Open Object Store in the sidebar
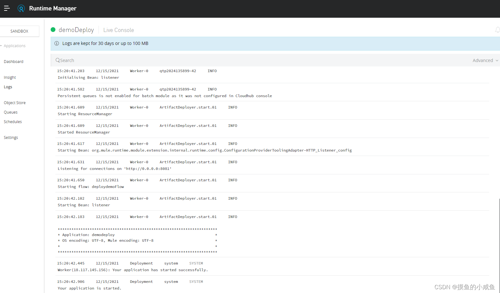Image resolution: width=500 pixels, height=293 pixels. [x=15, y=103]
